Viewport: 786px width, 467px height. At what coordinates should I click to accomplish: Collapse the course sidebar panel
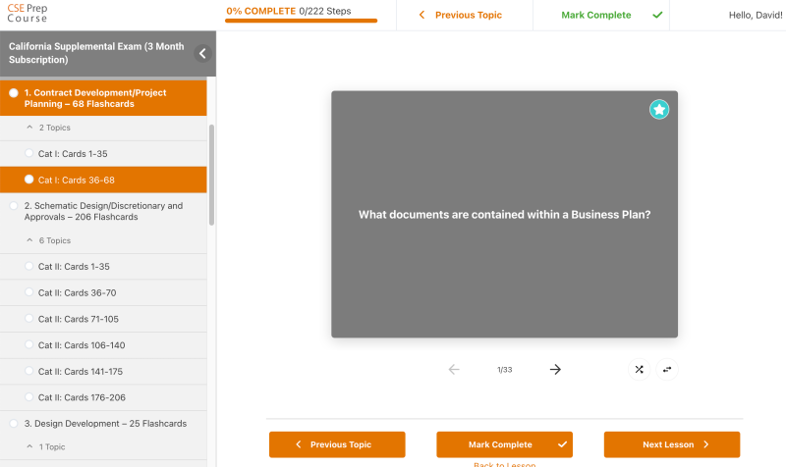coord(203,54)
